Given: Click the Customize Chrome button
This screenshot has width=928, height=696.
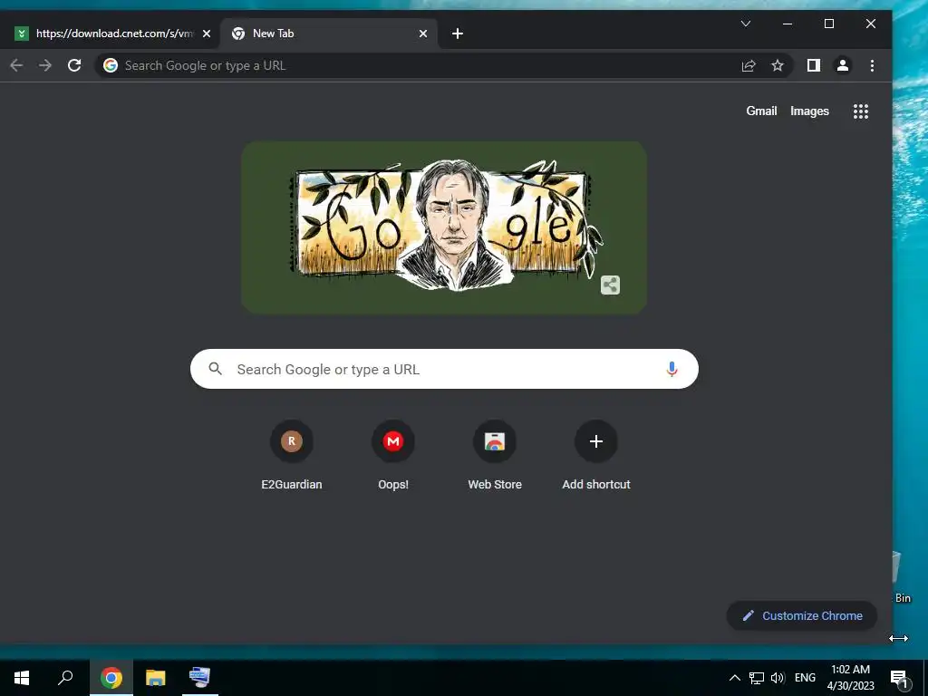Looking at the screenshot, I should point(802,616).
